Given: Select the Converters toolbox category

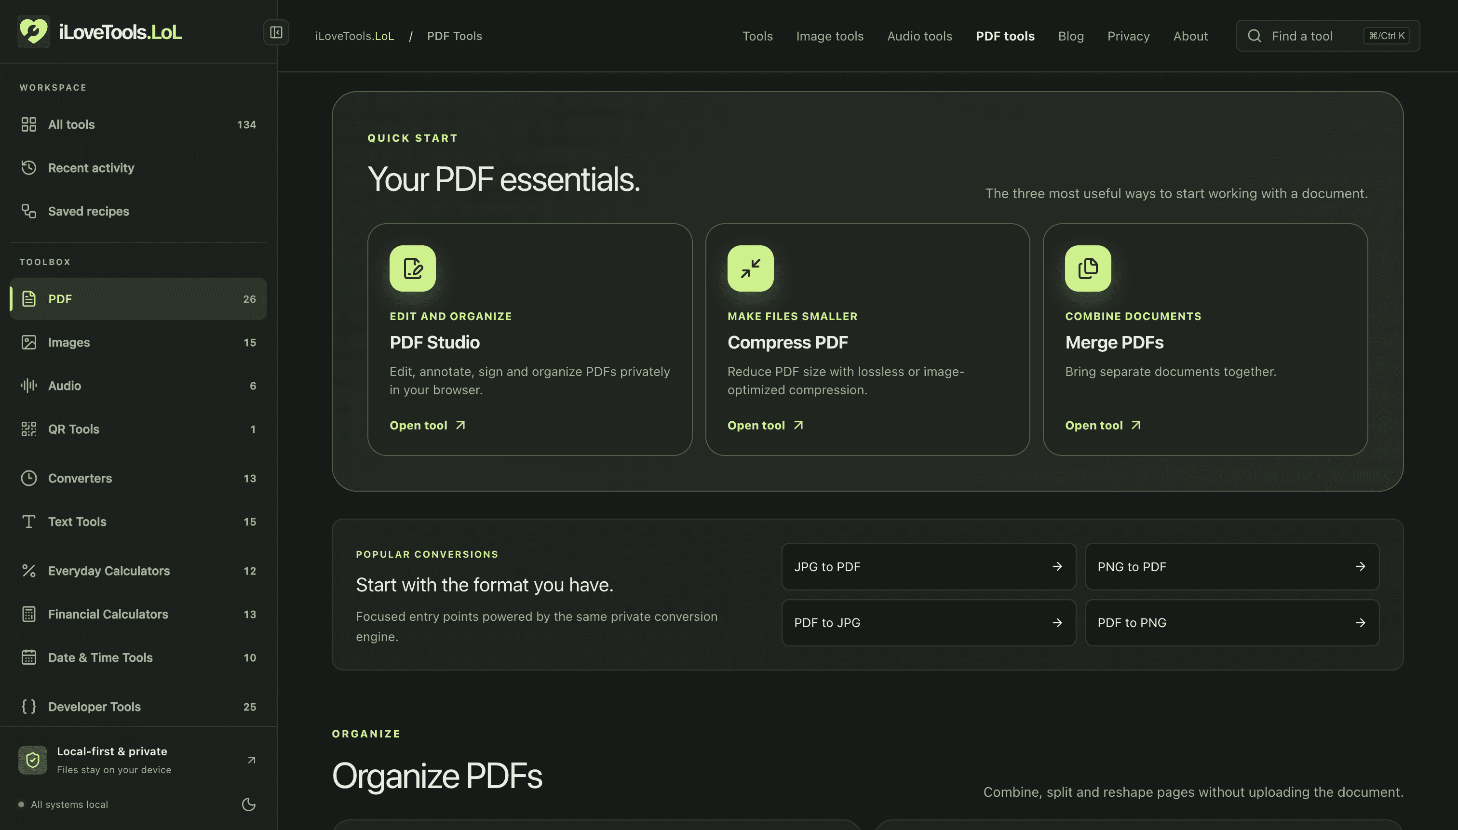Looking at the screenshot, I should click(138, 478).
